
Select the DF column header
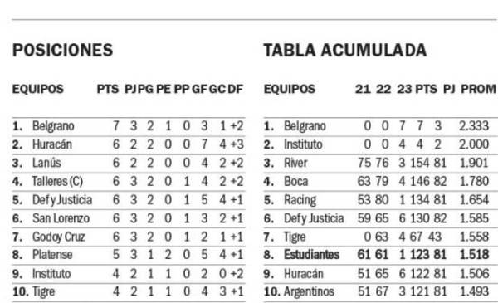236,89
